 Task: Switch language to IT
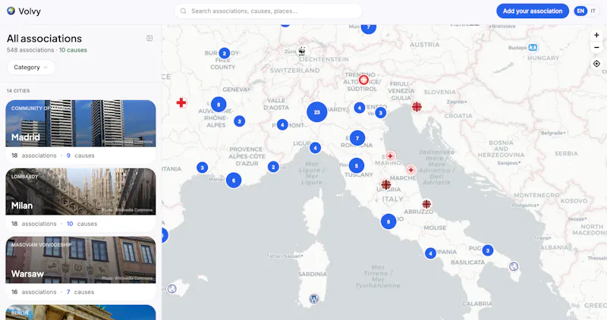tap(593, 11)
